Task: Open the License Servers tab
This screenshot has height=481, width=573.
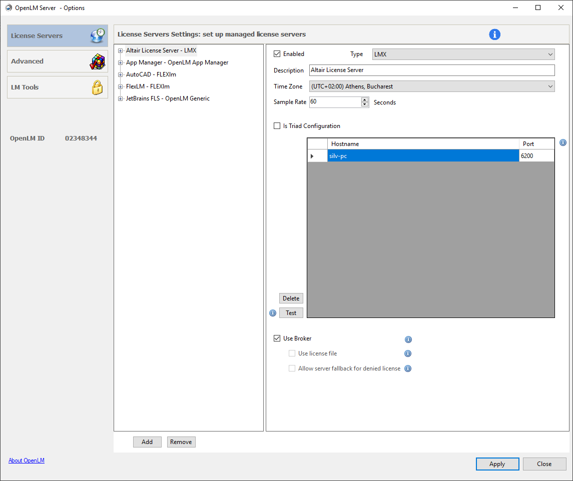Action: [58, 36]
